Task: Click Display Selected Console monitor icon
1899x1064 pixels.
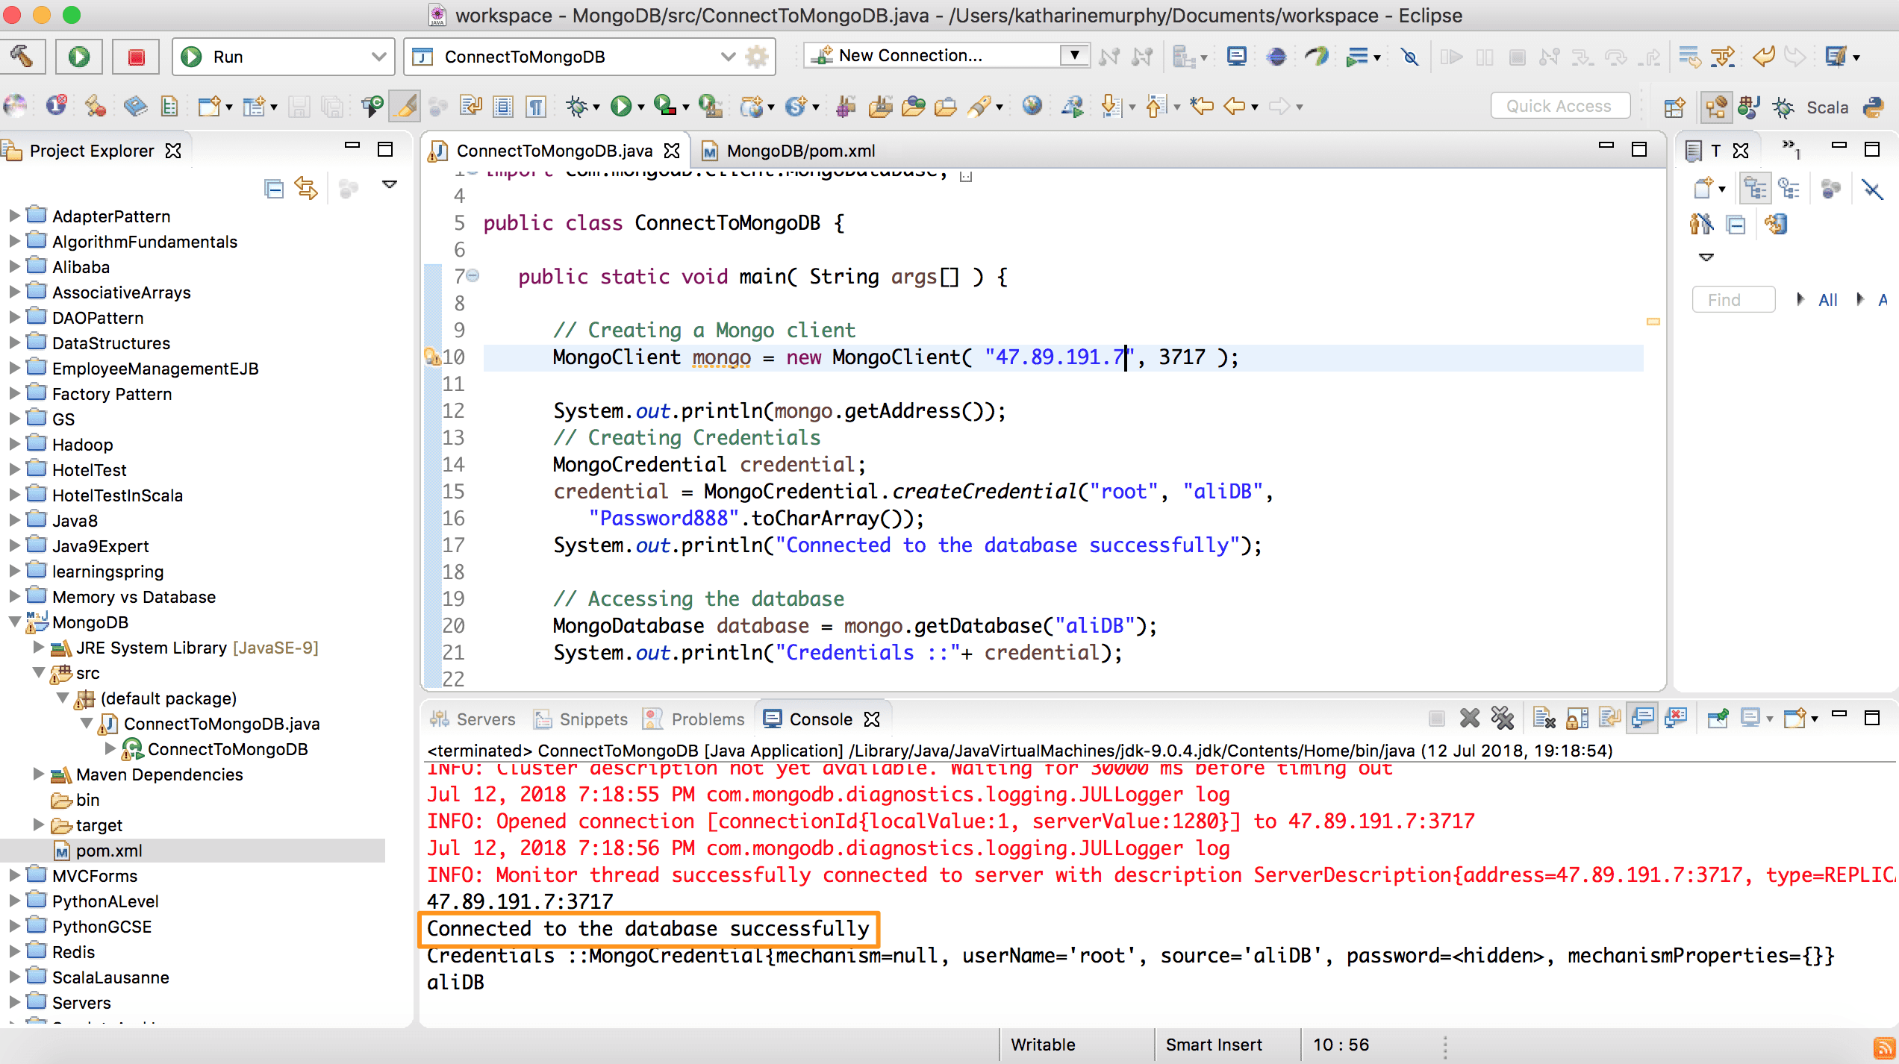Action: pyautogui.click(x=1750, y=719)
